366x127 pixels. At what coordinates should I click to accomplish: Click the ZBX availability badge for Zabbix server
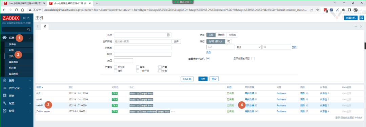tap(115, 111)
